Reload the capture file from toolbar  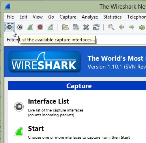[96, 27]
